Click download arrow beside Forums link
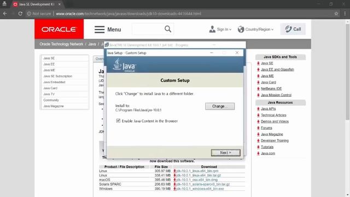Image resolution: width=350 pixels, height=197 pixels. click(x=258, y=128)
